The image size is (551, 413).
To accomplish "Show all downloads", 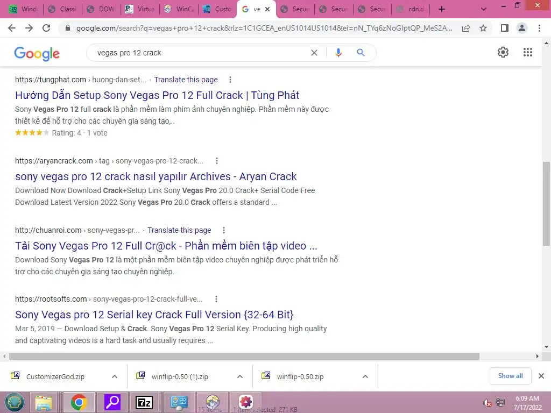I will coord(510,376).
